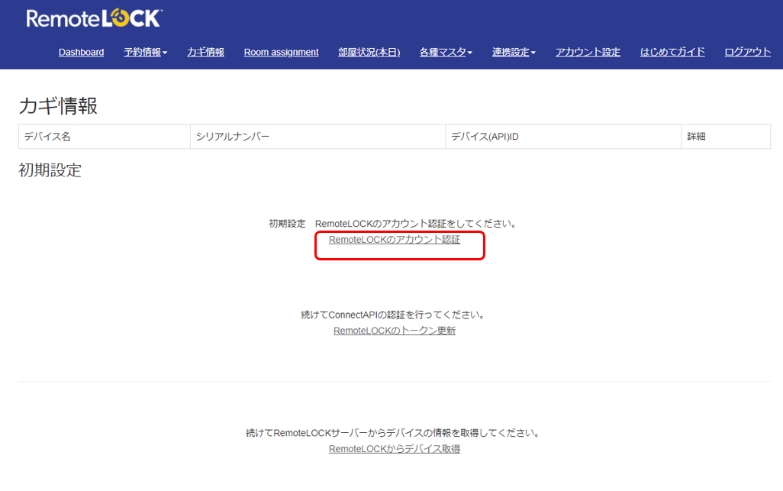The height and width of the screenshot is (491, 783).
Task: Open the アカウント設定 menu item
Action: click(588, 52)
